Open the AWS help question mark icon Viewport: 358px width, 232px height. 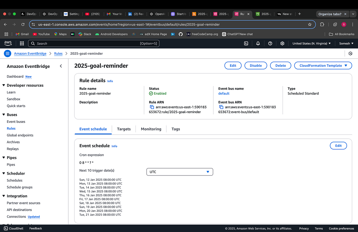(x=270, y=44)
